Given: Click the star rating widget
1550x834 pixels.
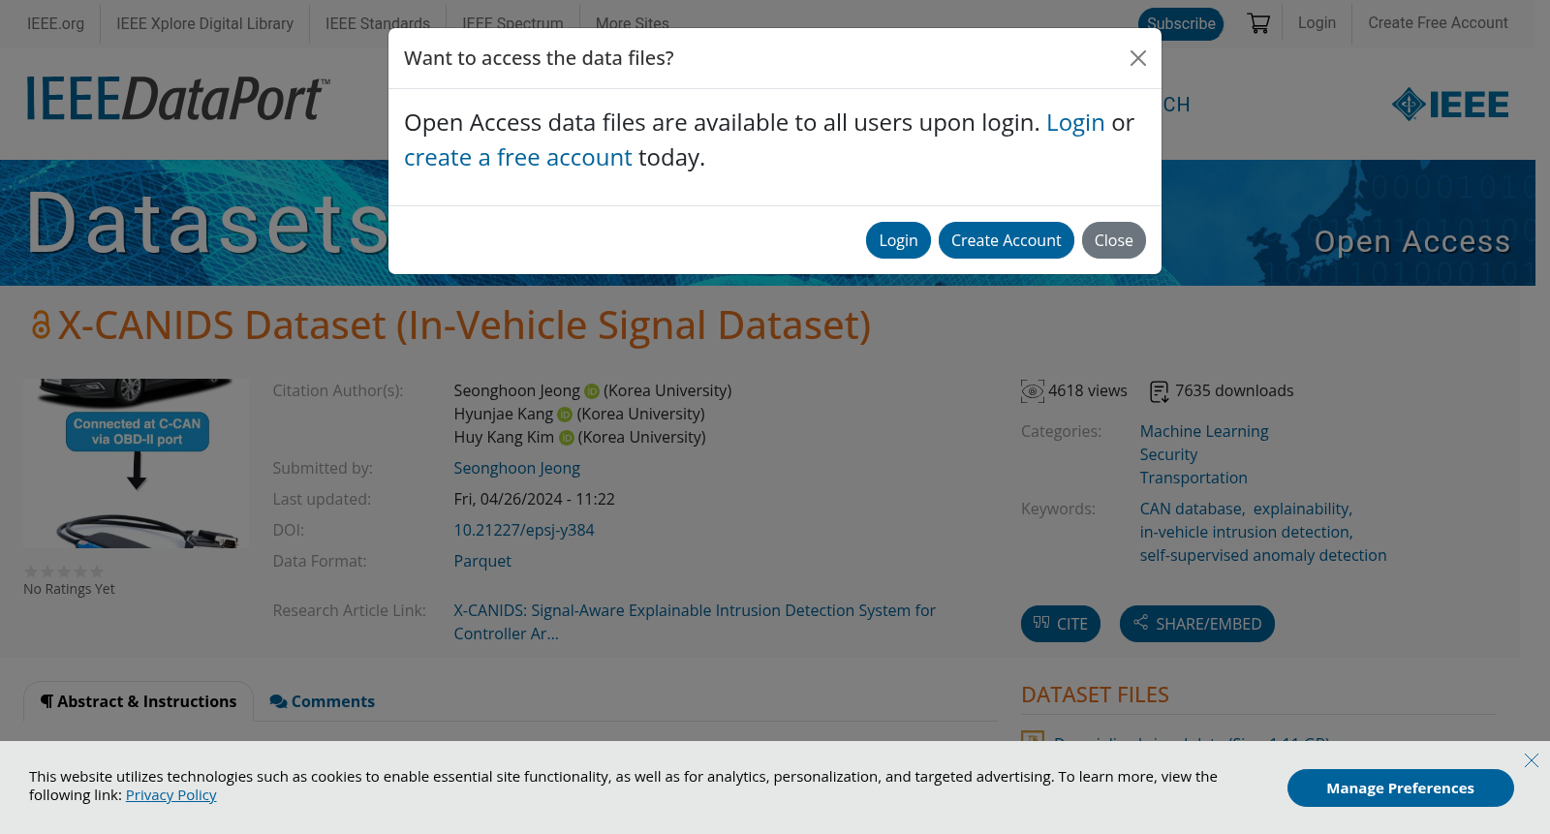Looking at the screenshot, I should tap(64, 571).
